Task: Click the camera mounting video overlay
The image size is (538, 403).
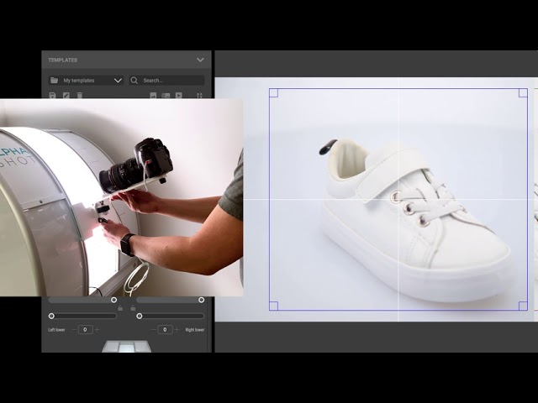Action: click(x=121, y=198)
